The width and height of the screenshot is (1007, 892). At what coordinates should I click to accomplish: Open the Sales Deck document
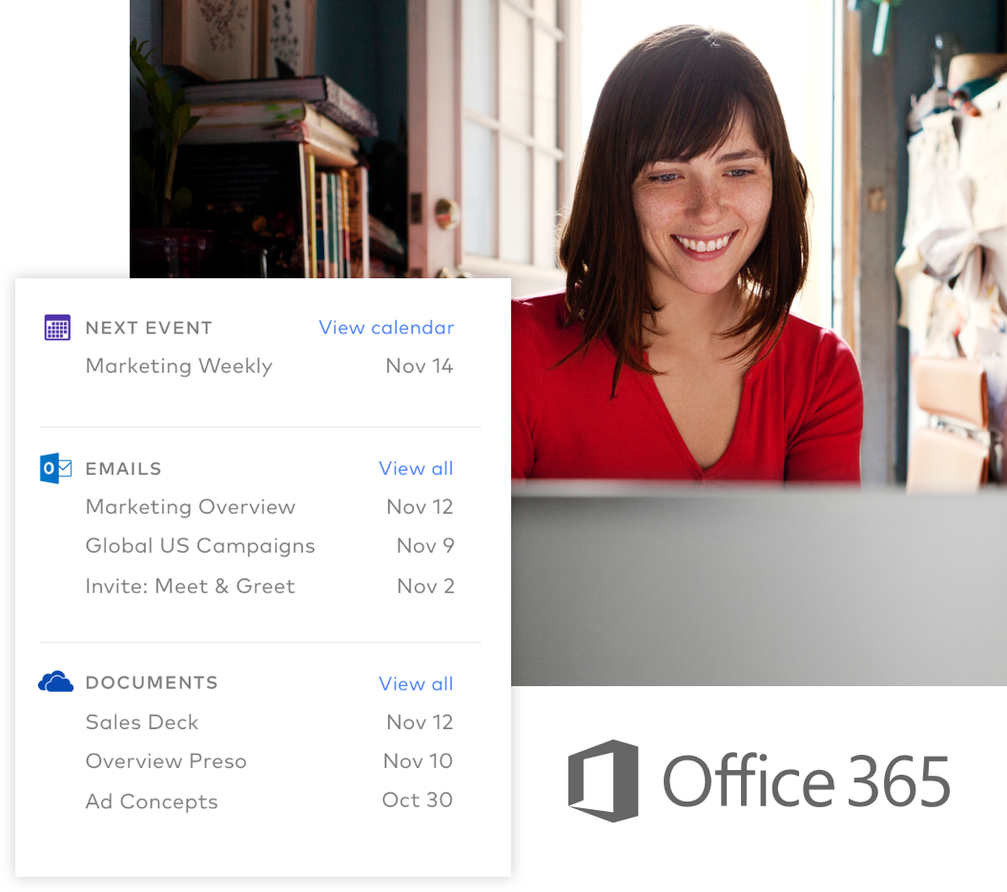click(x=142, y=722)
